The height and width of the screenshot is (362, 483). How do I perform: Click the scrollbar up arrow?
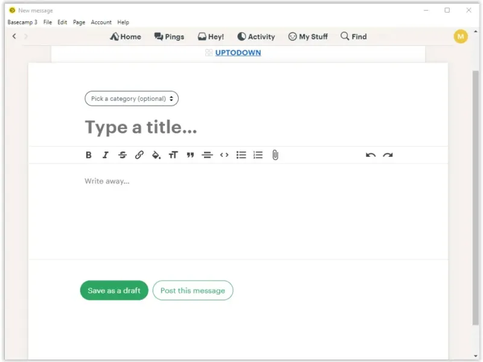[476, 31]
